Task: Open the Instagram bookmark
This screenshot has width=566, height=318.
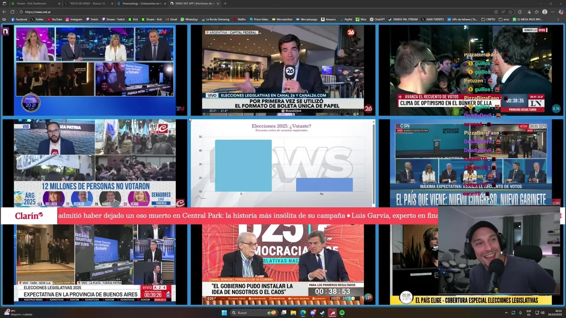Action: [74, 19]
